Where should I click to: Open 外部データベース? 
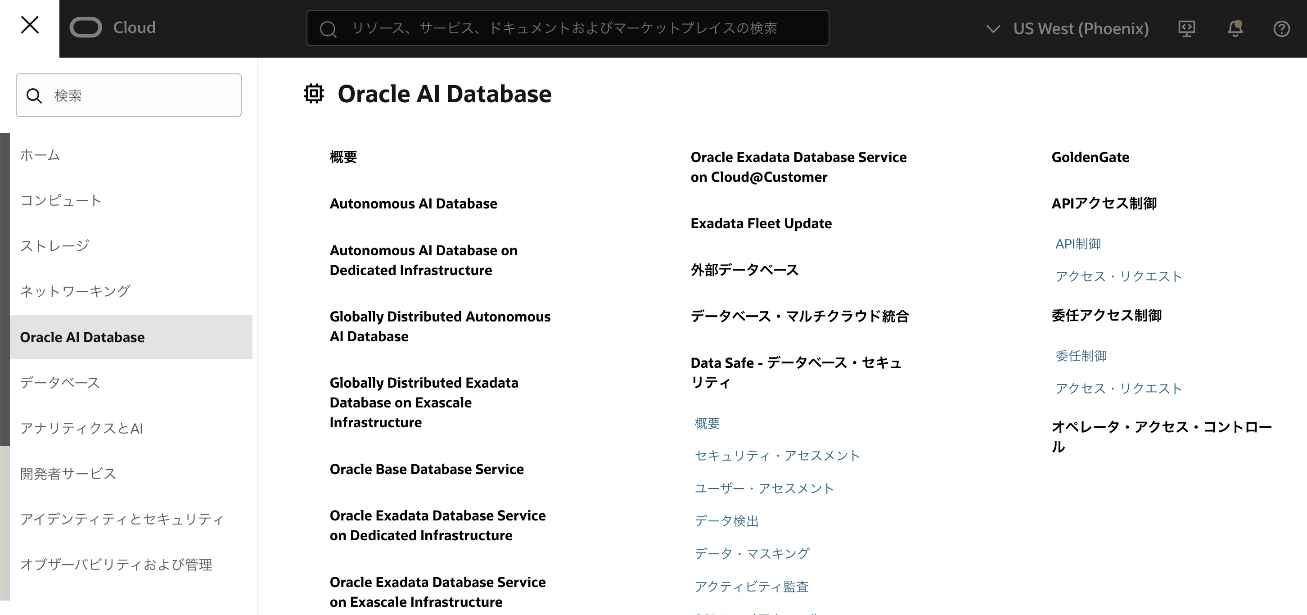pyautogui.click(x=744, y=270)
